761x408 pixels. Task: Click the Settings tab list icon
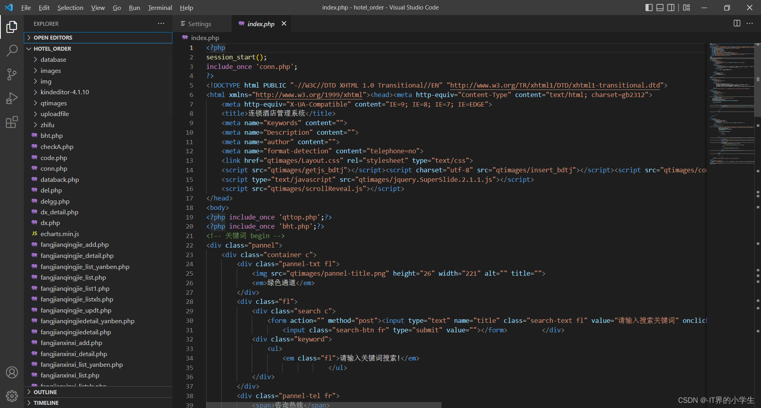[183, 24]
